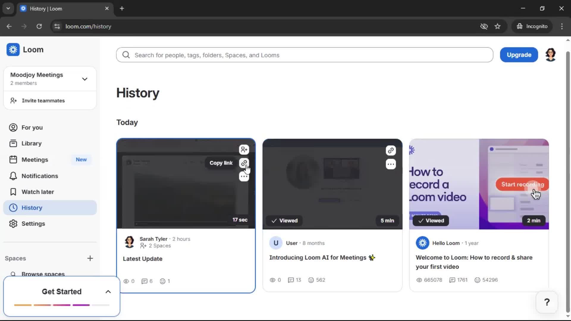Copy link on the Latest Update video
The image size is (571, 321).
pyautogui.click(x=244, y=163)
